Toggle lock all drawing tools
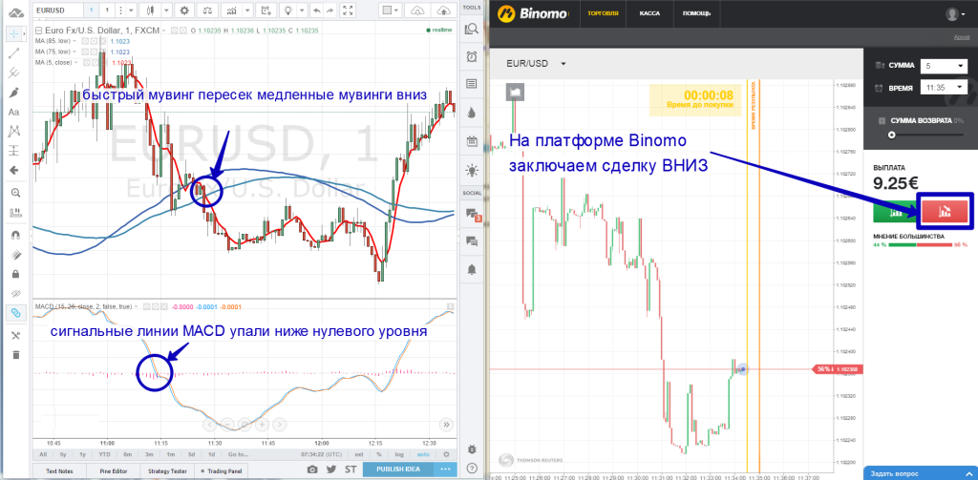Viewport: 978px width, 480px height. 15,274
